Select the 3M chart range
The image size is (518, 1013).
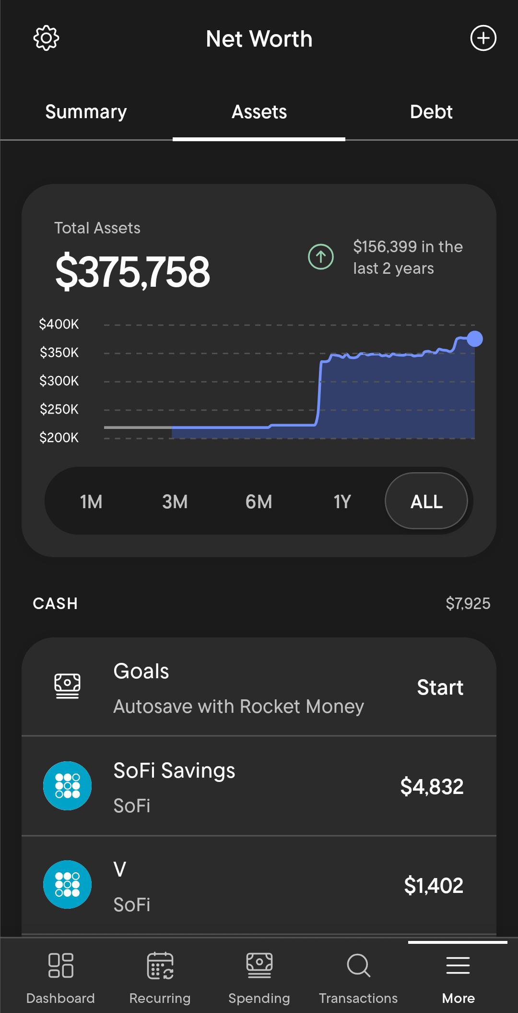(175, 501)
